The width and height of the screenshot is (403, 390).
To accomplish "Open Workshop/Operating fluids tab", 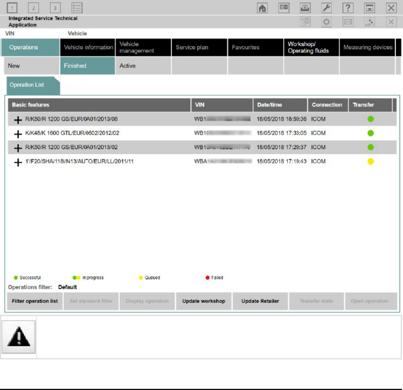I will pos(312,47).
